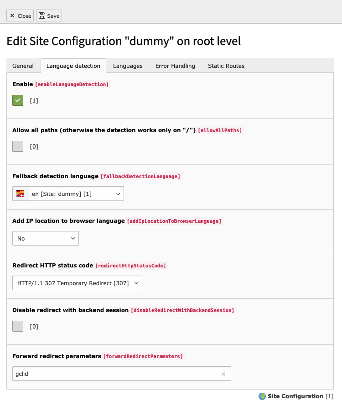
Task: Clear the forward redirect parameters field
Action: (x=223, y=374)
